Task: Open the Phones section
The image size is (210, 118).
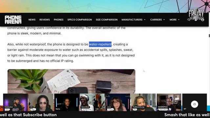Action: [x=58, y=20]
